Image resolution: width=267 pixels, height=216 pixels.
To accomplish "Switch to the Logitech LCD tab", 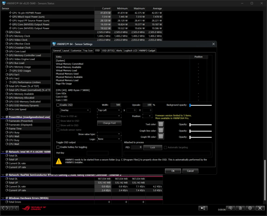I will (x=130, y=51).
